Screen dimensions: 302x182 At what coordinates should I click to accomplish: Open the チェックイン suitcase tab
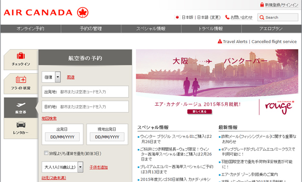[x=21, y=60]
